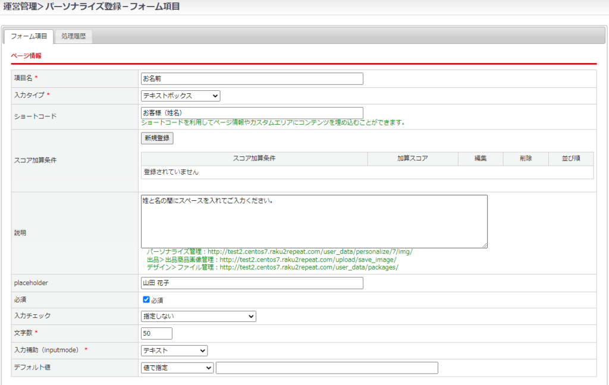The image size is (609, 385).
Task: Click the 編集 column header
Action: pyautogui.click(x=481, y=159)
